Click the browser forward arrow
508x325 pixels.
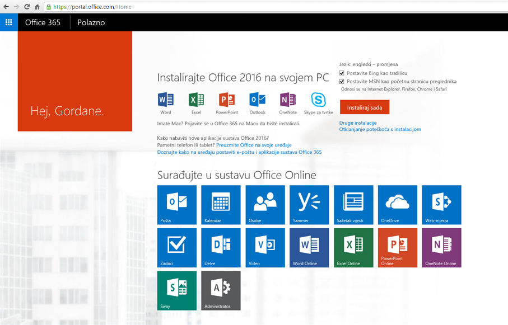click(17, 7)
